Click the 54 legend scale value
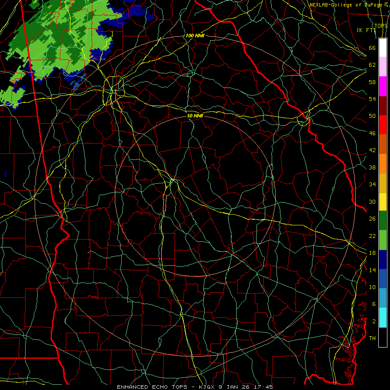Image resolution: width=390 pixels, height=390 pixels. point(372,99)
